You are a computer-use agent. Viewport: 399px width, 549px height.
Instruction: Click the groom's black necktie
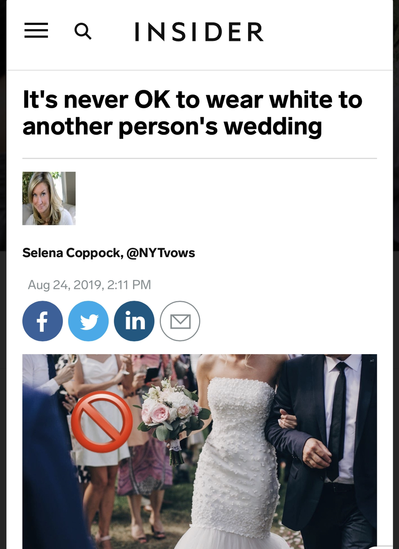[336, 422]
